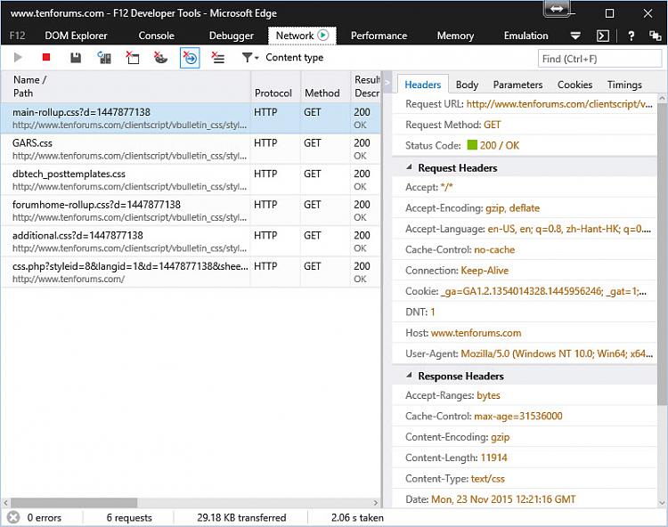
Task: Open Content type filter dropdown
Action: pyautogui.click(x=283, y=58)
